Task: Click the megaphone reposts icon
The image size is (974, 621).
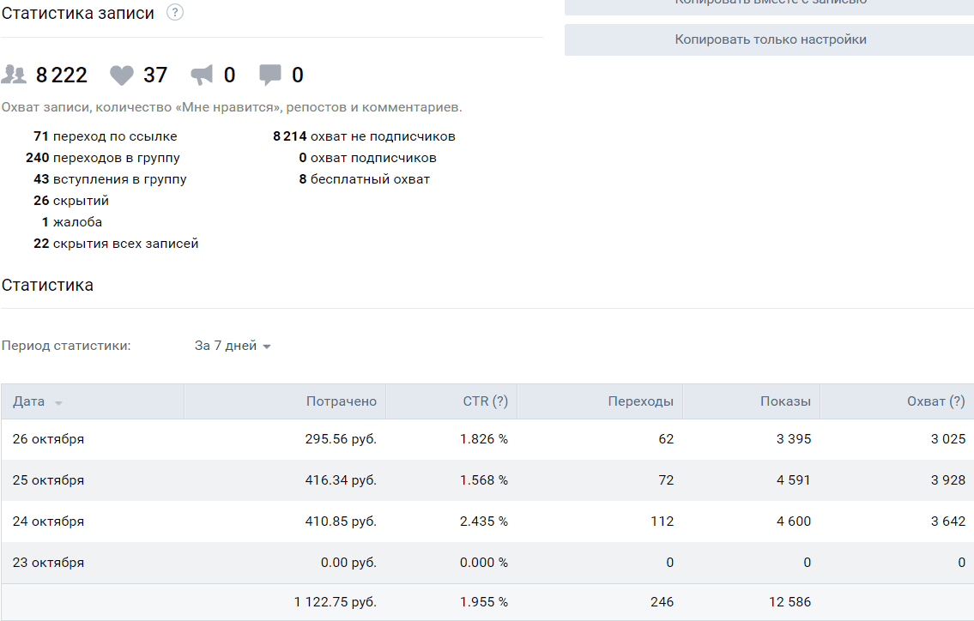Action: pos(202,75)
